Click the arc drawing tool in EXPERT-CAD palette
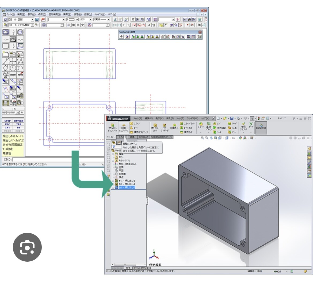The height and width of the screenshot is (283, 313). (x=20, y=68)
